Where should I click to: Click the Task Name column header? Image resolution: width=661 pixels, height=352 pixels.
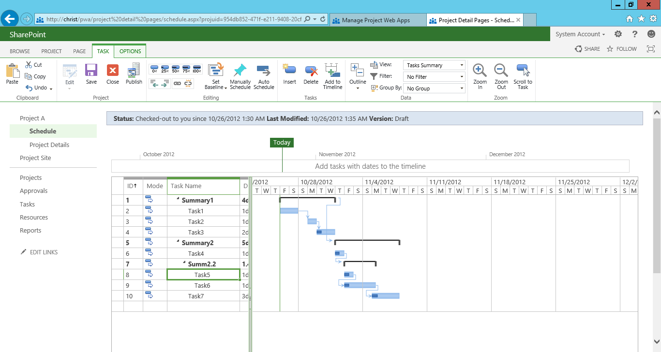click(203, 186)
